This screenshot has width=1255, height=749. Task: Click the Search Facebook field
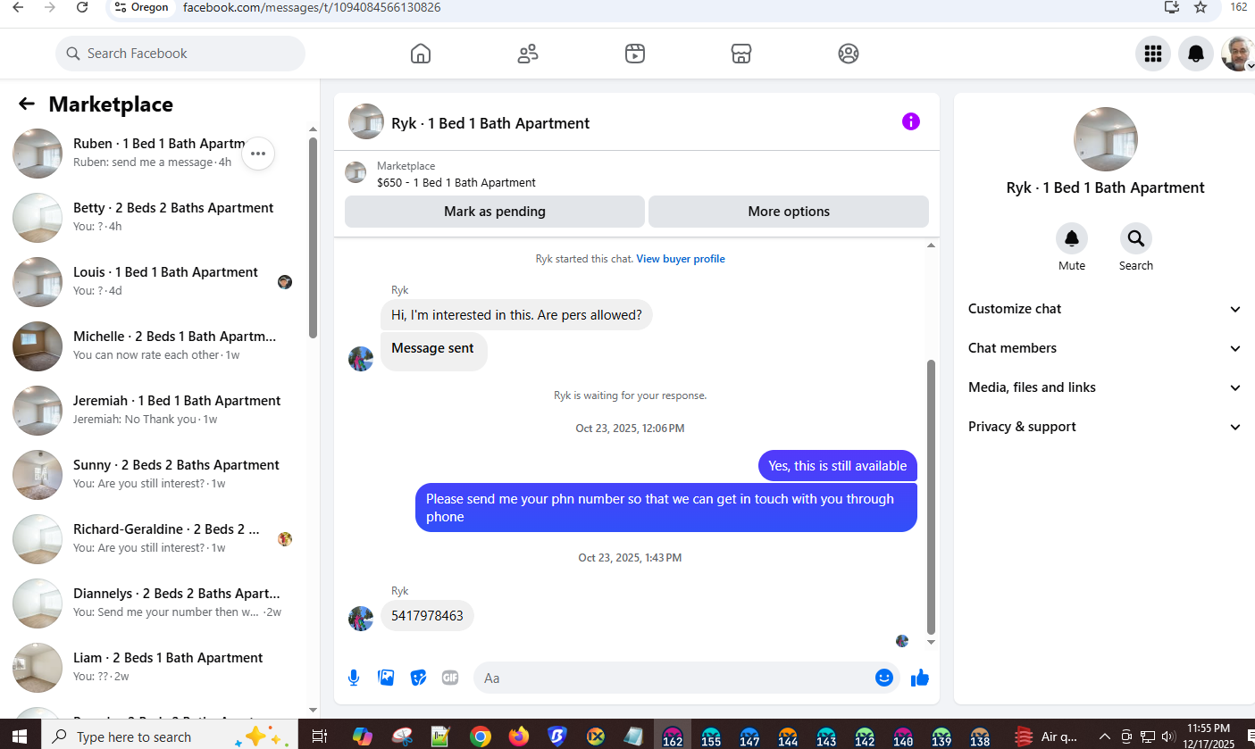click(x=180, y=54)
